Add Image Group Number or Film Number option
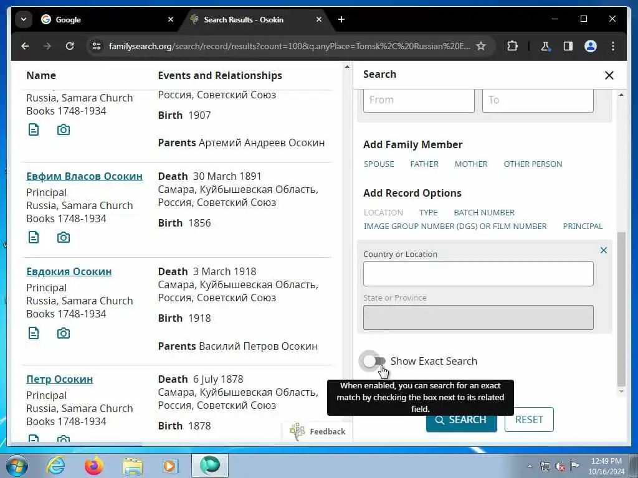This screenshot has height=478, width=638. pyautogui.click(x=455, y=227)
